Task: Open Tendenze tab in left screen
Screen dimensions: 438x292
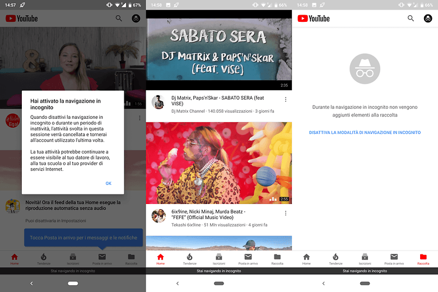Action: pyautogui.click(x=44, y=259)
